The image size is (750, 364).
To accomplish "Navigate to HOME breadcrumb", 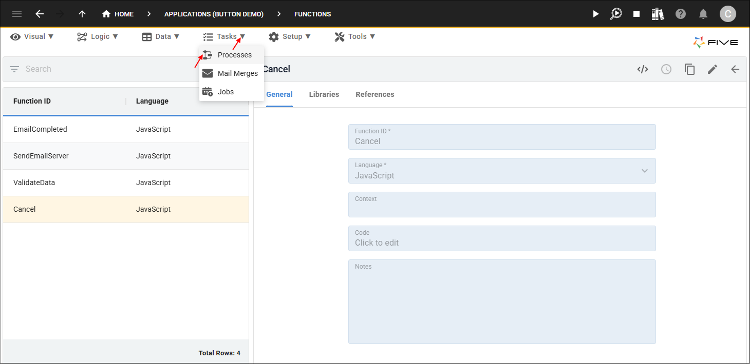I will point(124,14).
